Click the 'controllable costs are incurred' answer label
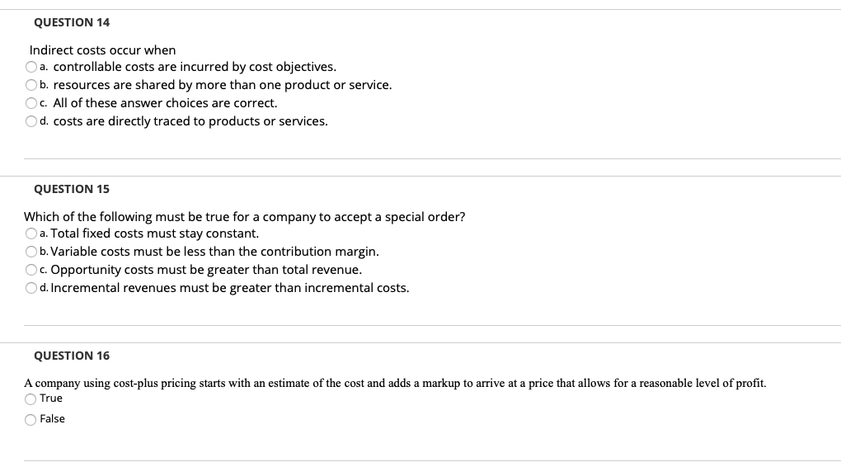 (x=194, y=67)
